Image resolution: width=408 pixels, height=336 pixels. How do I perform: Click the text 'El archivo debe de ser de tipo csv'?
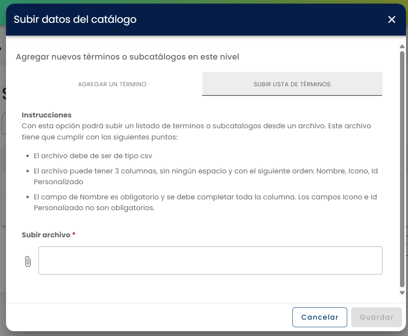[93, 156]
